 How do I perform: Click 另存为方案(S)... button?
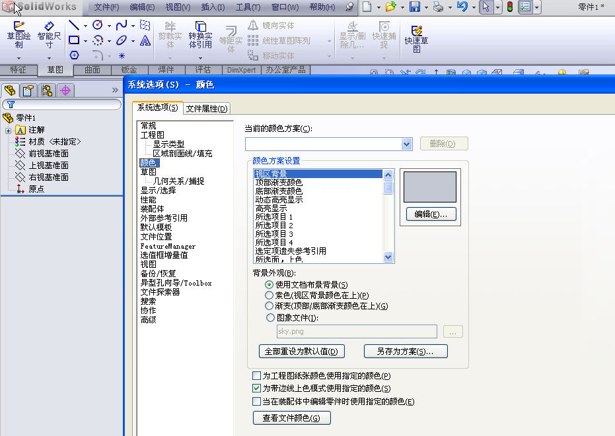(406, 352)
